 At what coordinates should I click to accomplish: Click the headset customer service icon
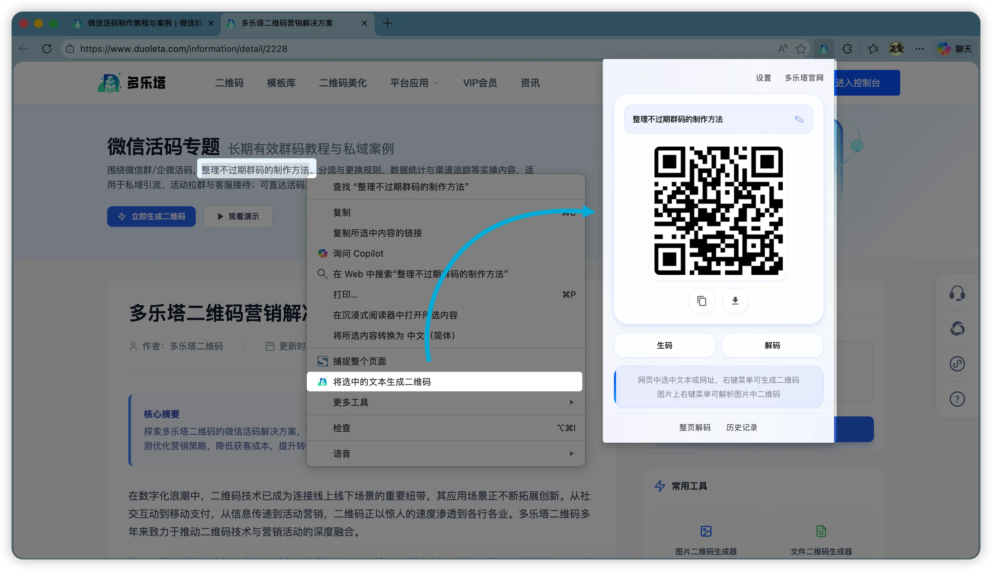(957, 293)
